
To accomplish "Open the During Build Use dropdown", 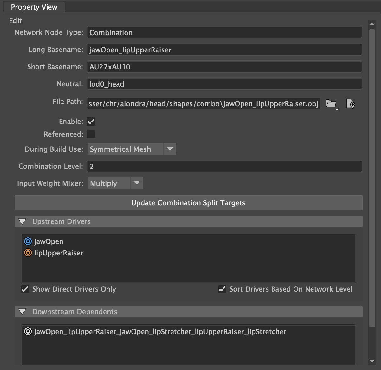I will click(132, 149).
